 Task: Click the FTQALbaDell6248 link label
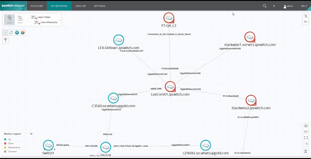tap(170, 69)
